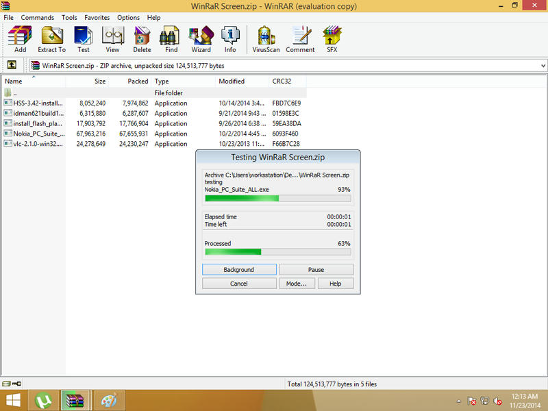Sort by the Modified column header
This screenshot has height=411, width=548.
click(x=242, y=81)
